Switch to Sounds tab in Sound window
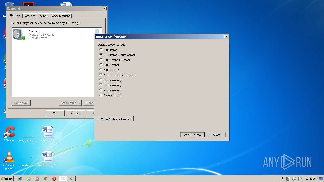 (x=43, y=16)
